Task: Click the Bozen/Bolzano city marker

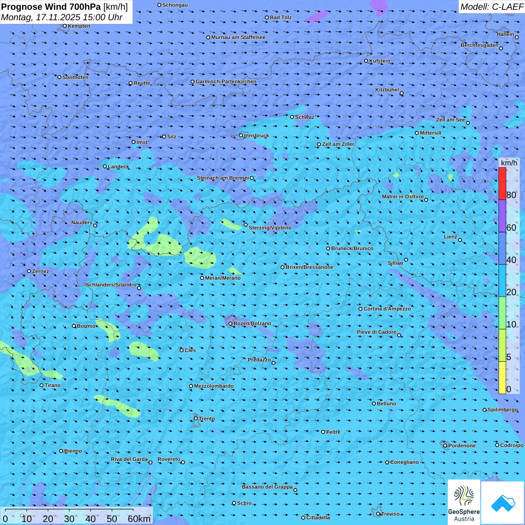Action: [x=230, y=324]
